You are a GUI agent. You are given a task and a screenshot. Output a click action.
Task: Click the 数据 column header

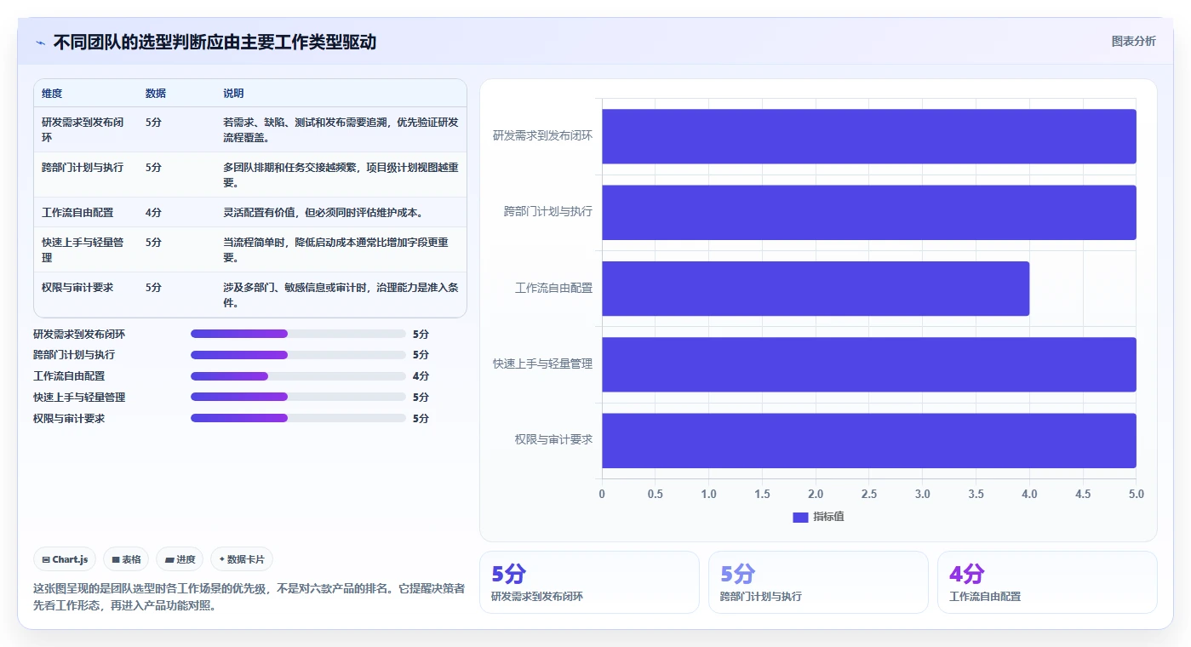tap(156, 94)
